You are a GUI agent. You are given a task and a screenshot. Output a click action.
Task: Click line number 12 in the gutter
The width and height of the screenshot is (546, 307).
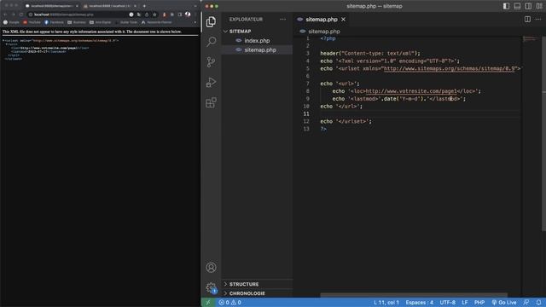(306, 121)
